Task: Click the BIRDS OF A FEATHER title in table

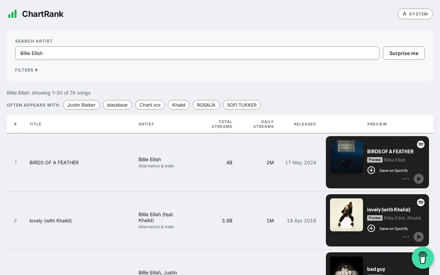Action: [54, 163]
